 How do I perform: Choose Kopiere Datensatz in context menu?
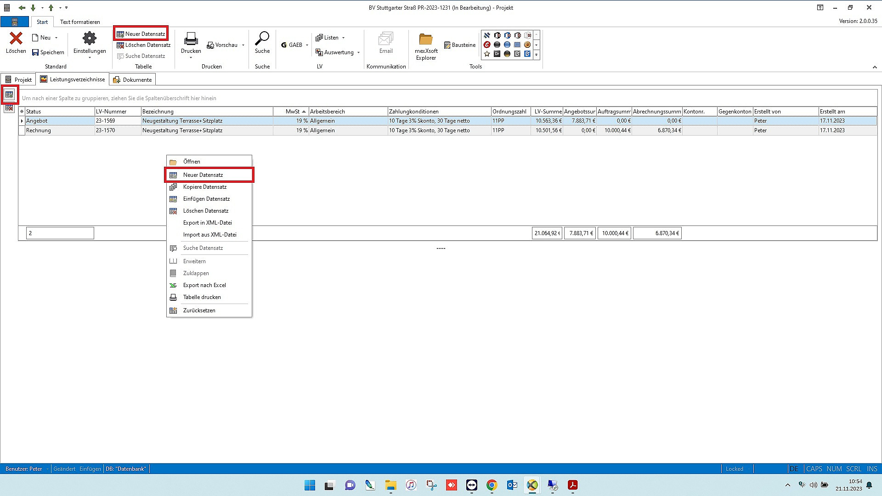click(x=209, y=187)
